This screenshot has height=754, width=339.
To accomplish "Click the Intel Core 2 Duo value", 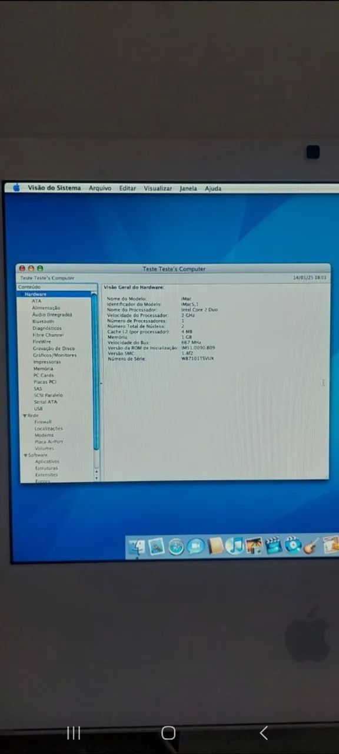I will (200, 309).
